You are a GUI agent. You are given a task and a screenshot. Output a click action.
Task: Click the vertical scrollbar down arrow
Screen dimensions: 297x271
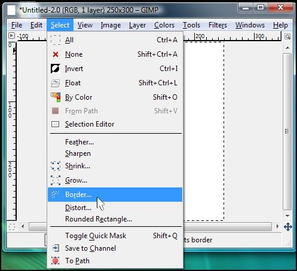pyautogui.click(x=287, y=216)
